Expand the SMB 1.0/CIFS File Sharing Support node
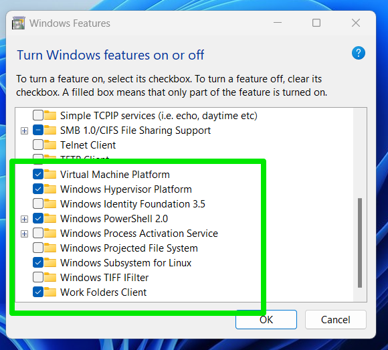The width and height of the screenshot is (388, 350). [x=24, y=130]
